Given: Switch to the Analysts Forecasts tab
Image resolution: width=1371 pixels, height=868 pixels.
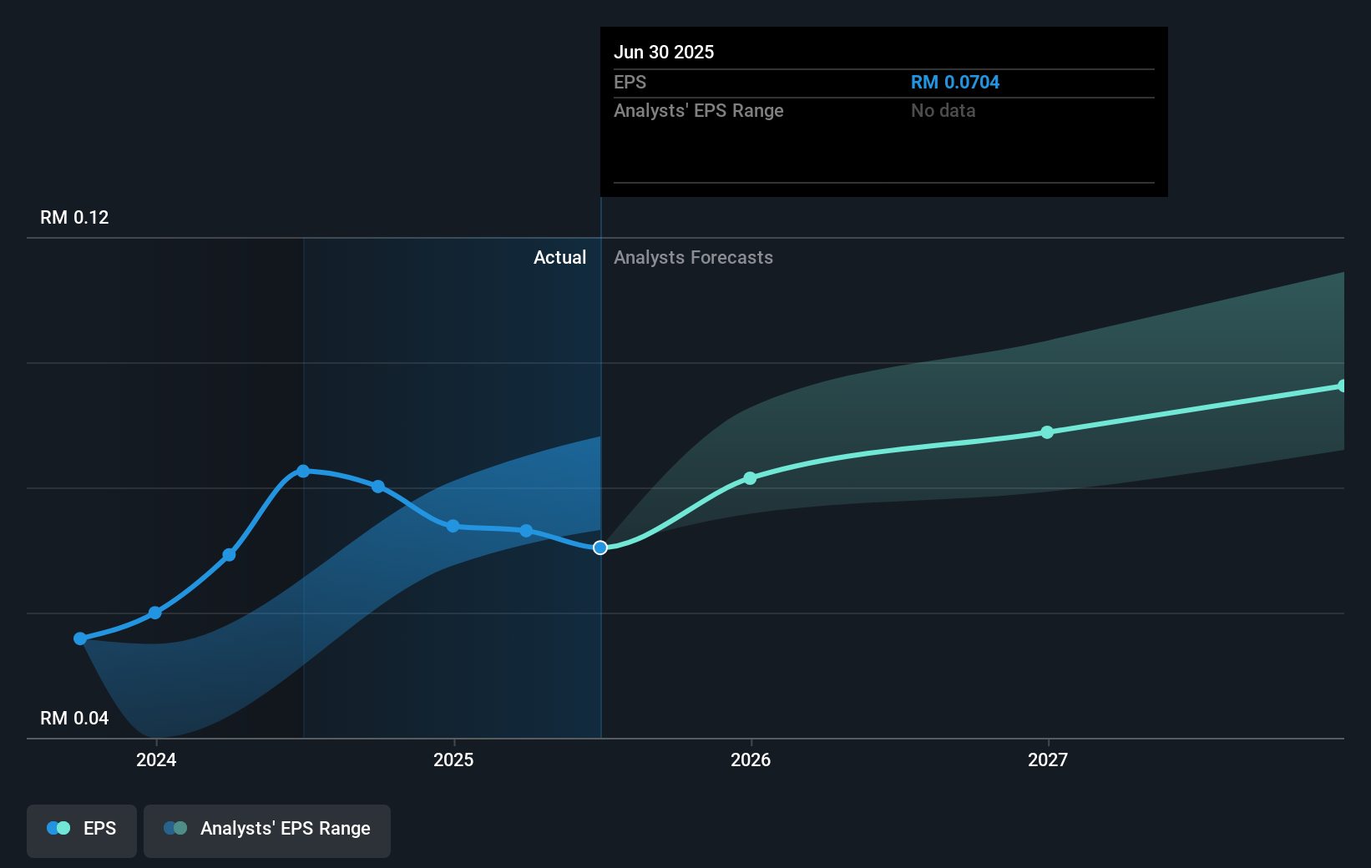Looking at the screenshot, I should point(693,257).
